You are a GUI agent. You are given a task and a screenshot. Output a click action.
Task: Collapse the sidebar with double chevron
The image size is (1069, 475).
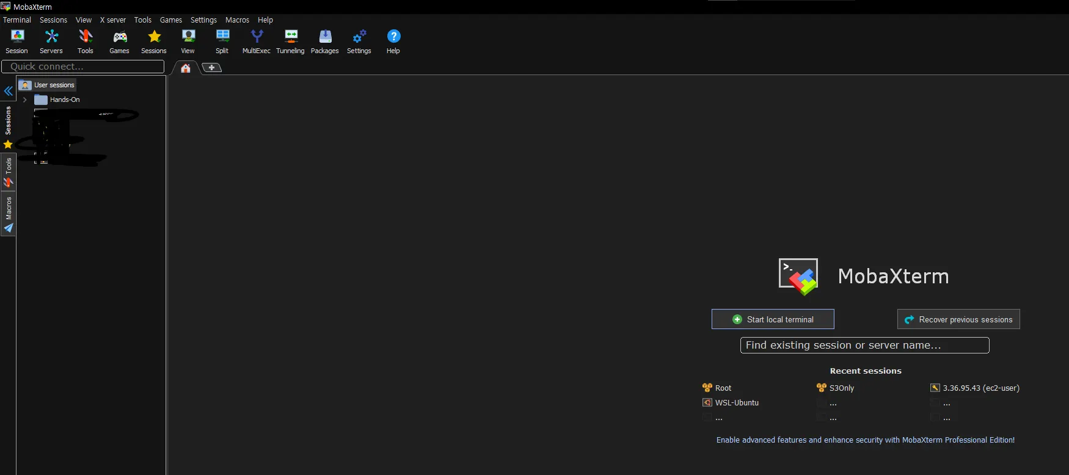pyautogui.click(x=9, y=91)
